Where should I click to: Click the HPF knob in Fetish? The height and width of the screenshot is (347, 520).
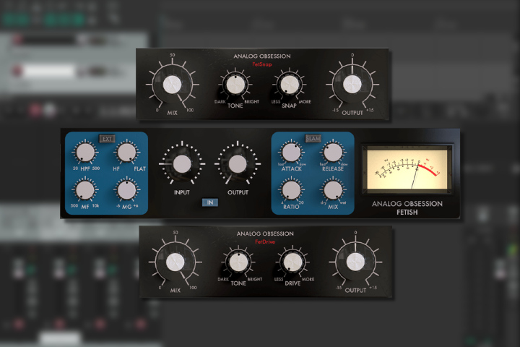coord(85,153)
